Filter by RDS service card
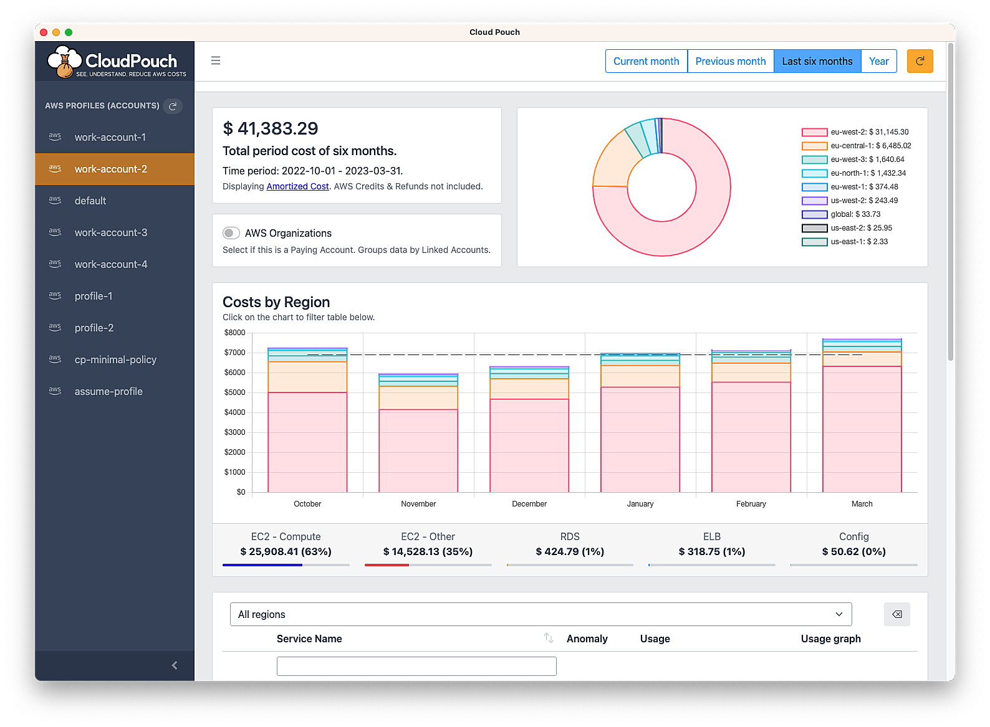The height and width of the screenshot is (727, 990). pyautogui.click(x=570, y=548)
